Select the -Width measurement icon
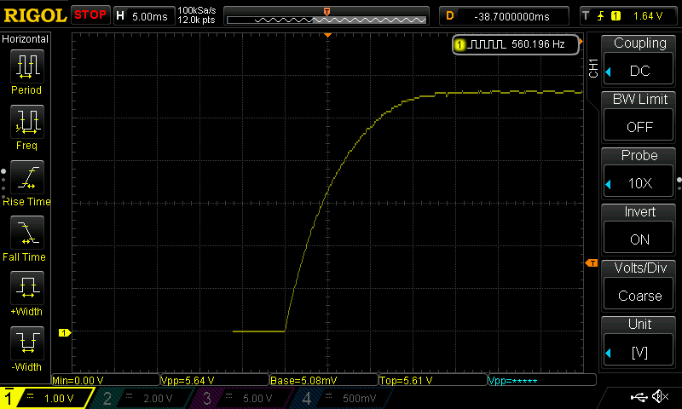682x409 pixels. tap(26, 343)
